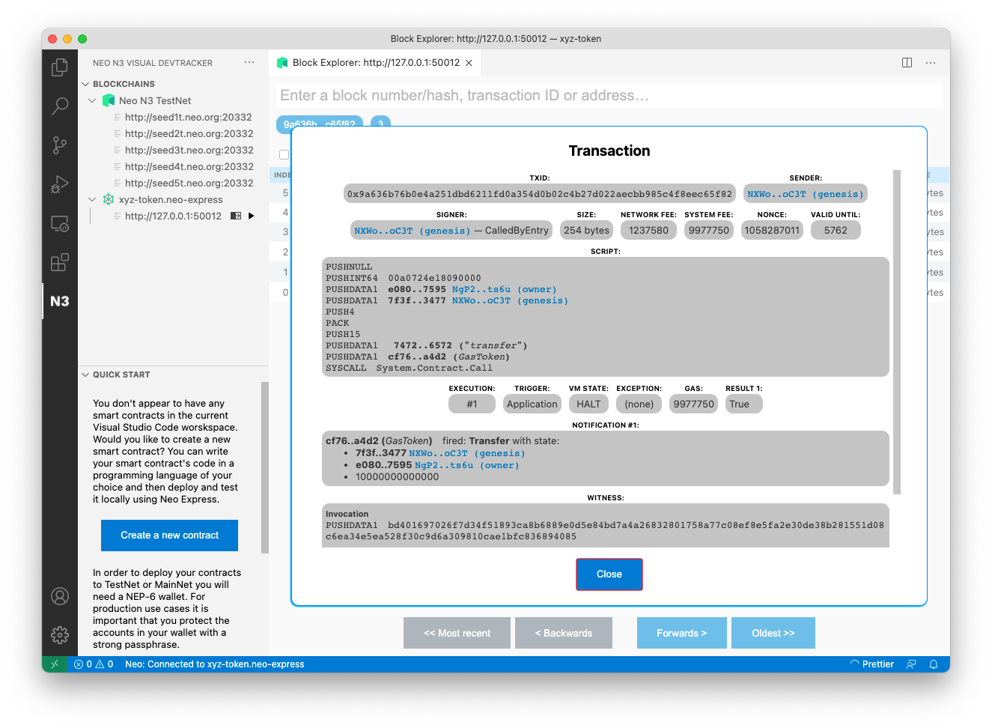Screen dimensions: 992x728
Task: Click the TXID hash value
Action: (540, 194)
